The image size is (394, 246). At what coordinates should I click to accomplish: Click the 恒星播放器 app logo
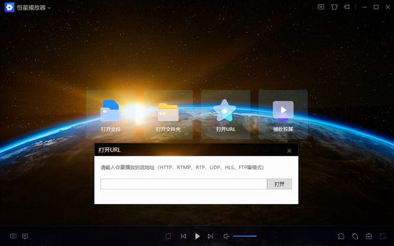tap(10, 8)
